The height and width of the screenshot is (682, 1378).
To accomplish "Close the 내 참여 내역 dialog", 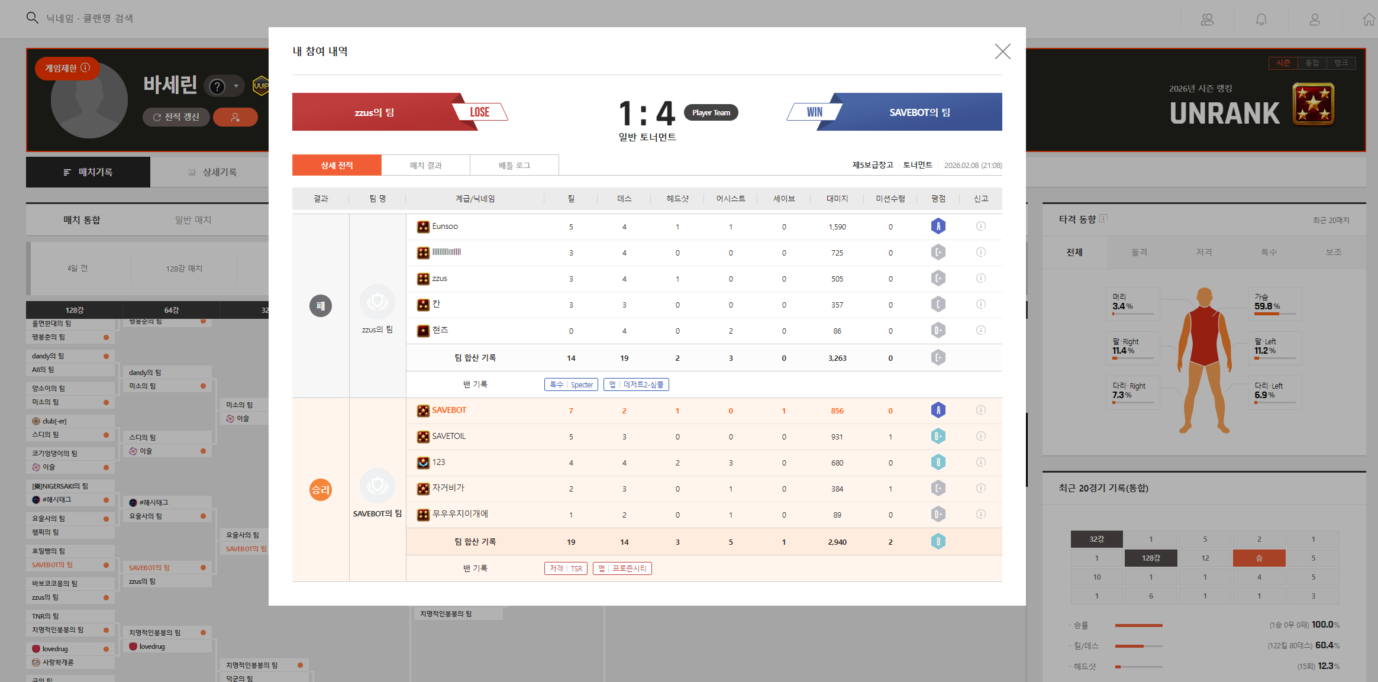I will [1002, 51].
